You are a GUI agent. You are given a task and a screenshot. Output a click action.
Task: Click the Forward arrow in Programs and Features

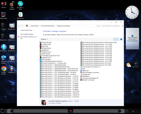point(22,26)
